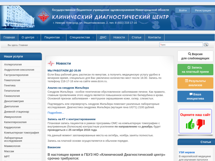The width and height of the screenshot is (215, 161).
Task: Select Дневной стационар service
Action: pos(16,112)
